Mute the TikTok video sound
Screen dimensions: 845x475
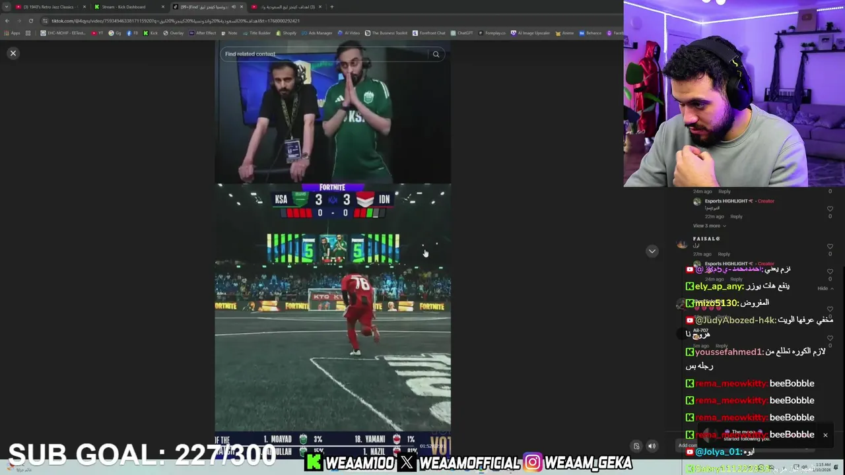click(652, 446)
